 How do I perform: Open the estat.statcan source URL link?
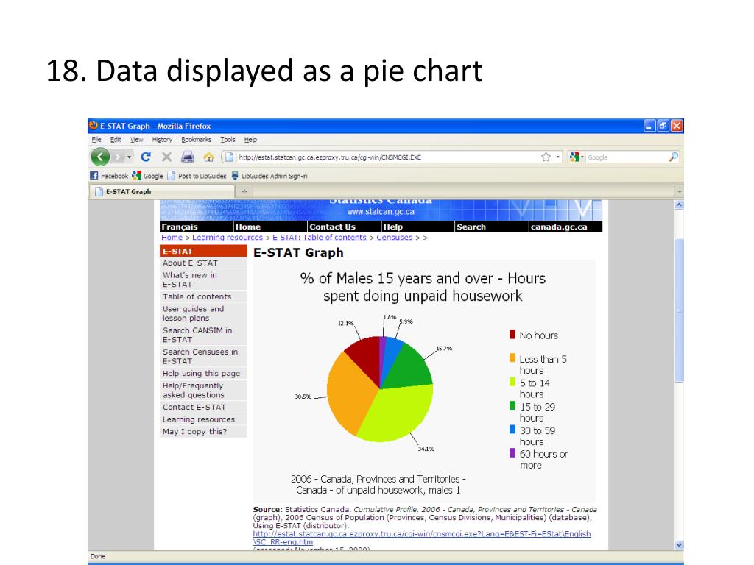[x=422, y=538]
